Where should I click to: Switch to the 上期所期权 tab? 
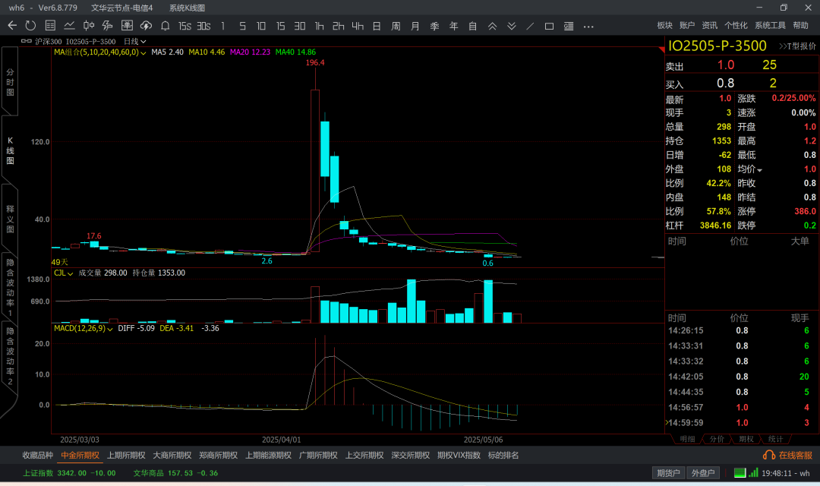point(126,455)
